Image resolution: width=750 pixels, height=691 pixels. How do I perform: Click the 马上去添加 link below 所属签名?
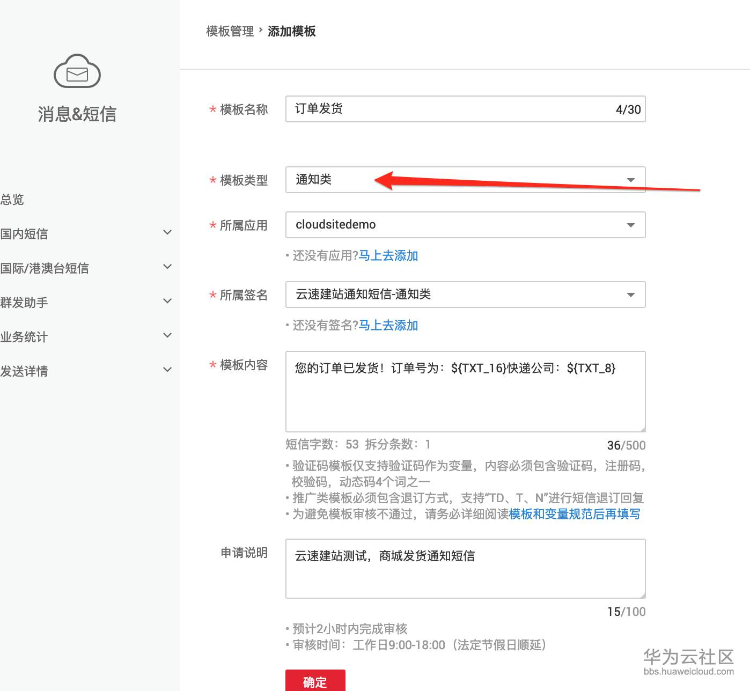387,325
